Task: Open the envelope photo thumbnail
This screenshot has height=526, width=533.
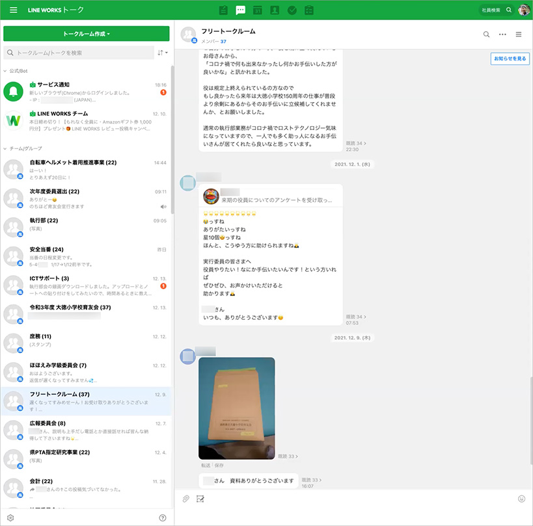Action: coord(237,408)
